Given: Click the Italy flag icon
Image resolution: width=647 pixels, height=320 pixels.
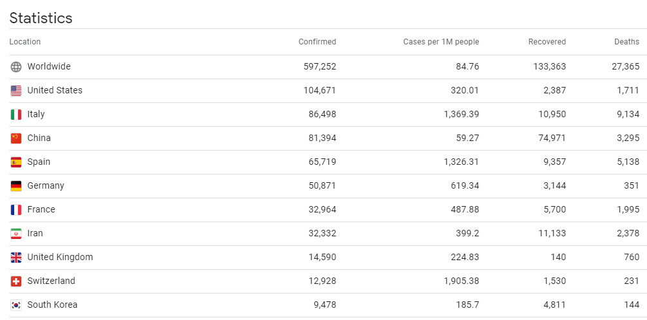Looking at the screenshot, I should (16, 115).
